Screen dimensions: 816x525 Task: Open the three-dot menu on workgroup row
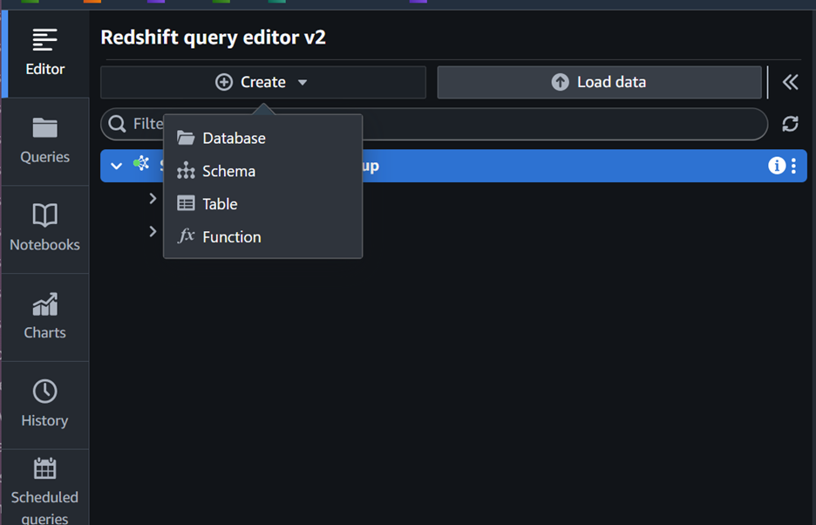point(793,166)
